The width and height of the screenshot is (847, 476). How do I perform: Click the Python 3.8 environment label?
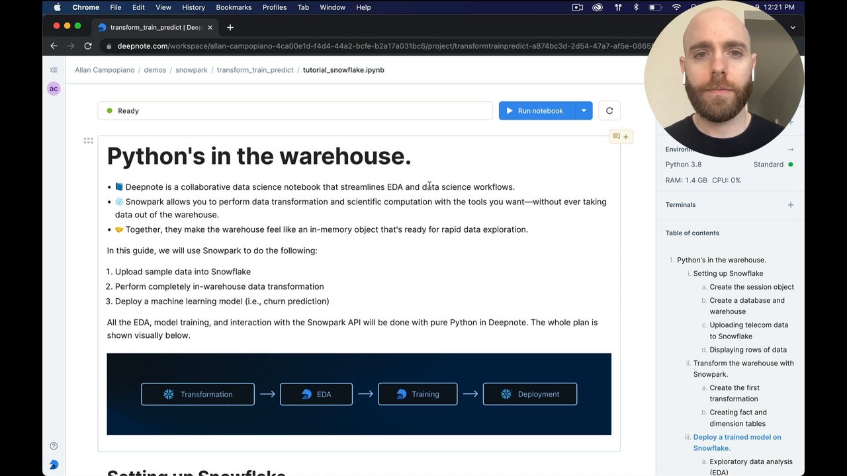coord(683,164)
